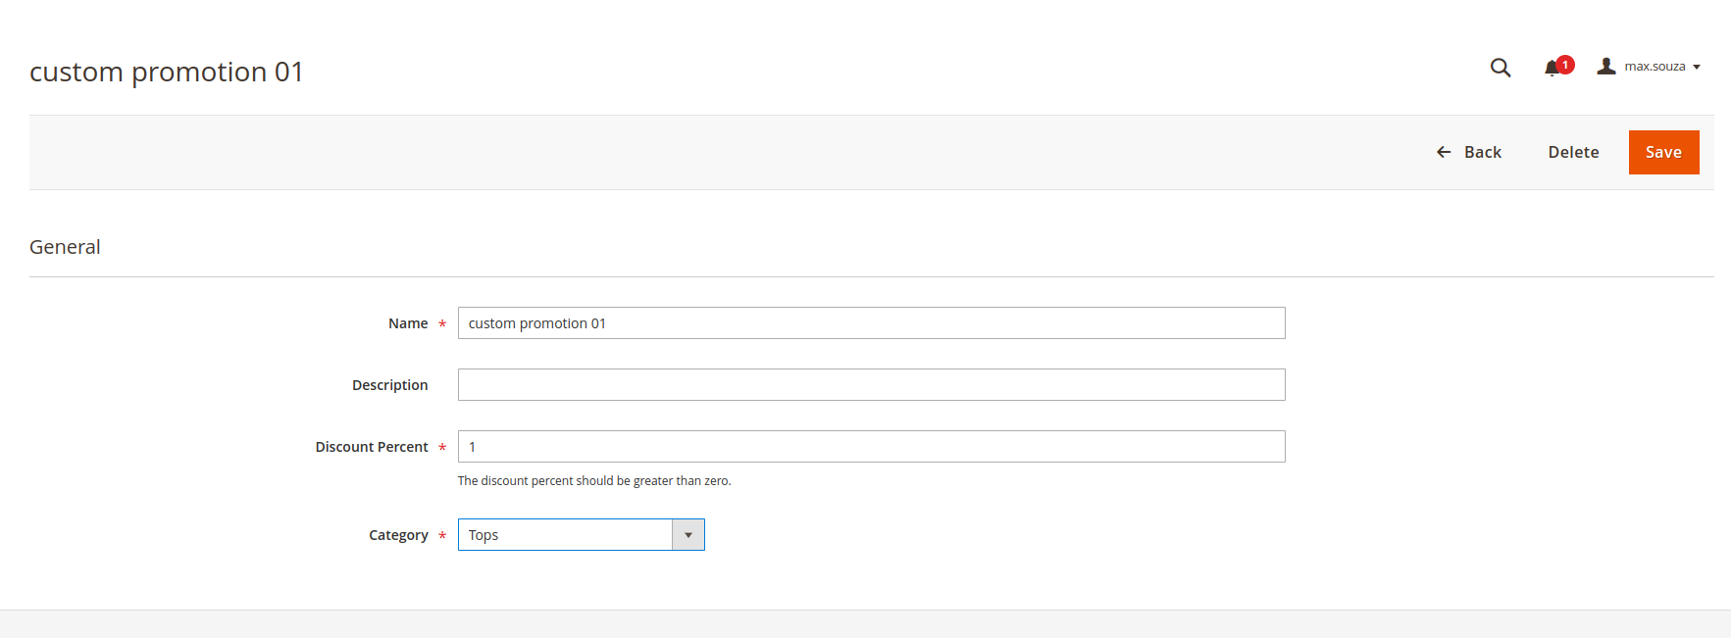
Task: Delete this promotion
Action: click(1574, 152)
